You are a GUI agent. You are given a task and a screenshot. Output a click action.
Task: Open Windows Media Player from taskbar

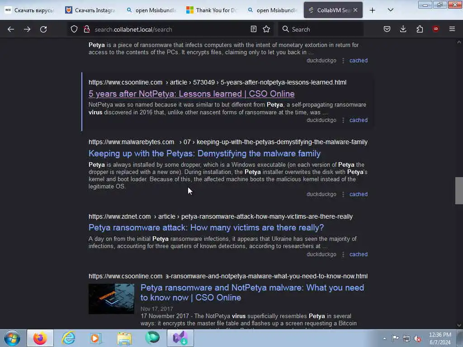pyautogui.click(x=96, y=338)
